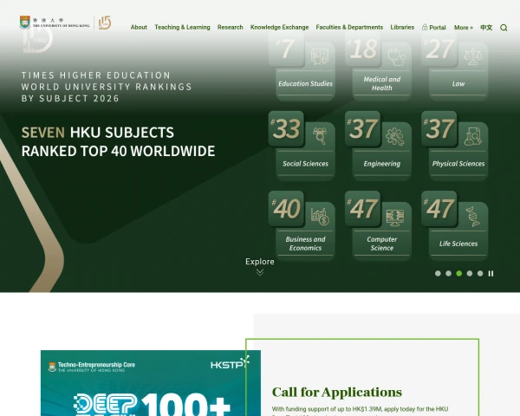Click the Techno-Entrepreneurship Core crest logo
Image resolution: width=520 pixels, height=416 pixels.
(52, 367)
